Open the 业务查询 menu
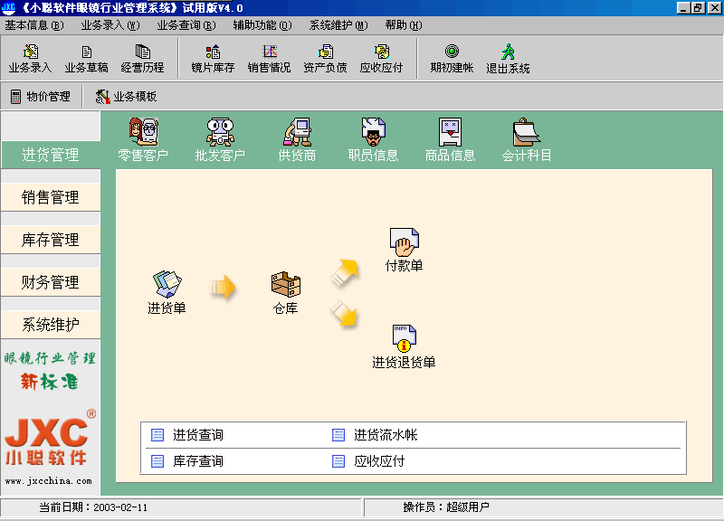 186,25
